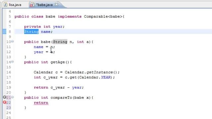Click 'public class babe' on line 5
This screenshot has width=212, height=119.
pos(35,17)
